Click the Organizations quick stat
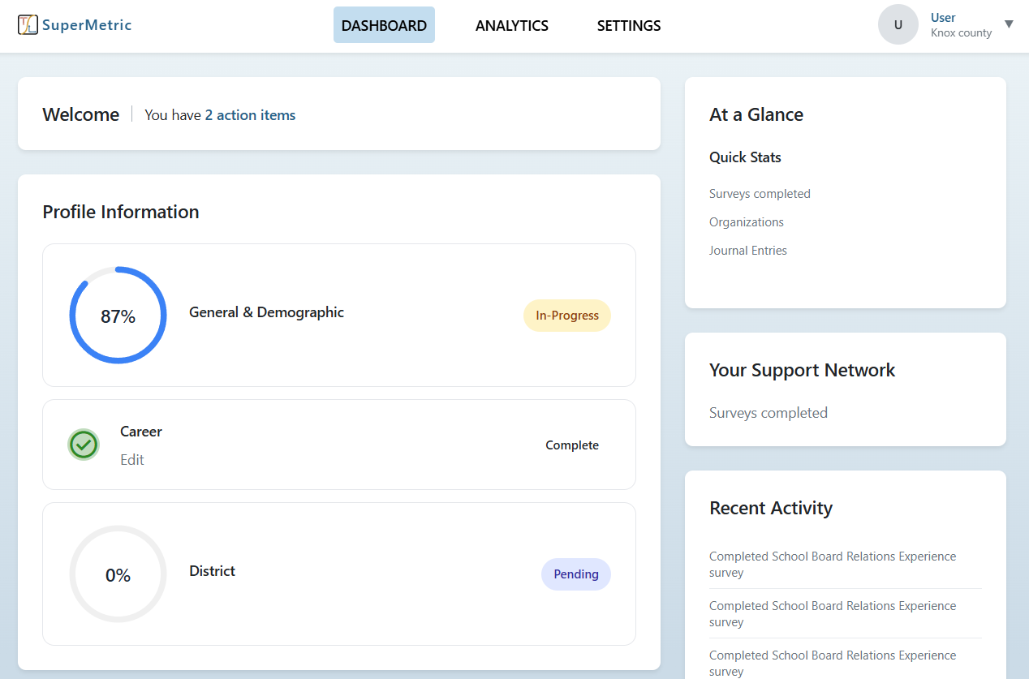This screenshot has height=679, width=1029. (x=746, y=222)
